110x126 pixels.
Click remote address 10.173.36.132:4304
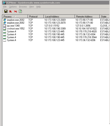[85, 34]
